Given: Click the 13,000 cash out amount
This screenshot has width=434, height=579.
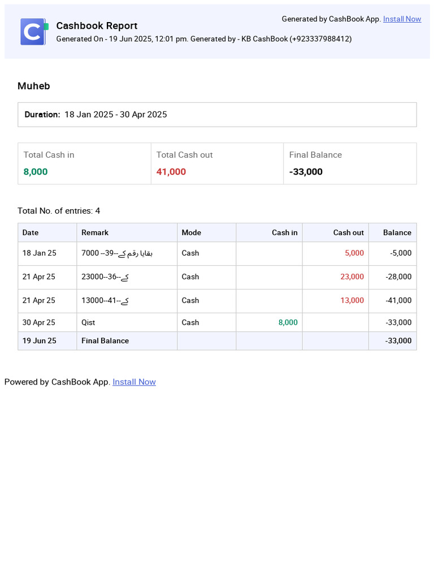Looking at the screenshot, I should (x=352, y=300).
